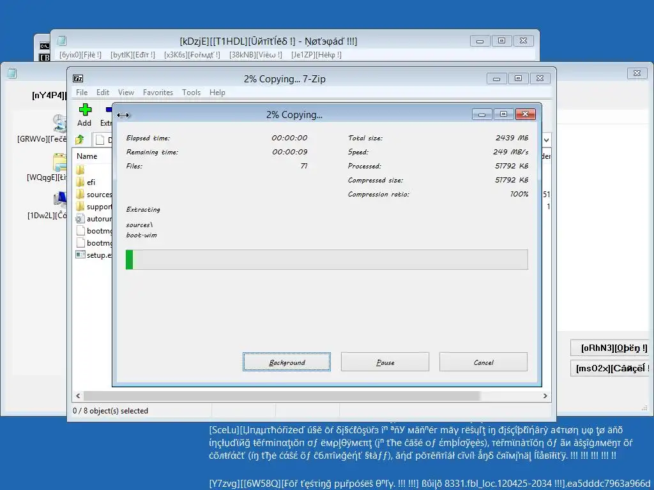Click the Compressed size value 51792 KB
The image size is (654, 490).
pos(512,180)
